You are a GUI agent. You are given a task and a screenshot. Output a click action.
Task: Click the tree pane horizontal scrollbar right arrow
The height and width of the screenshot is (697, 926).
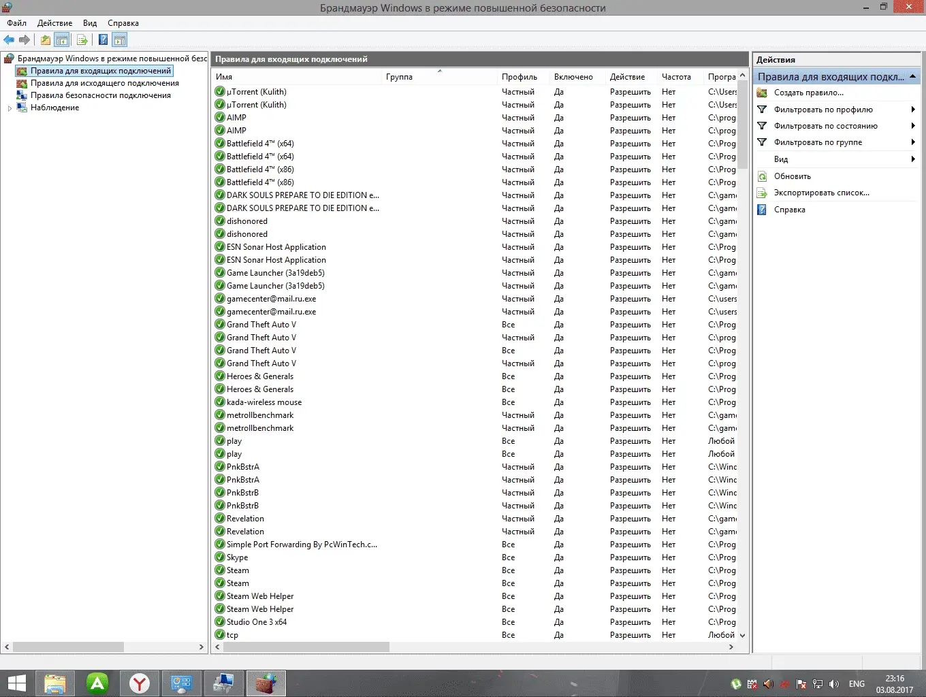click(x=202, y=647)
